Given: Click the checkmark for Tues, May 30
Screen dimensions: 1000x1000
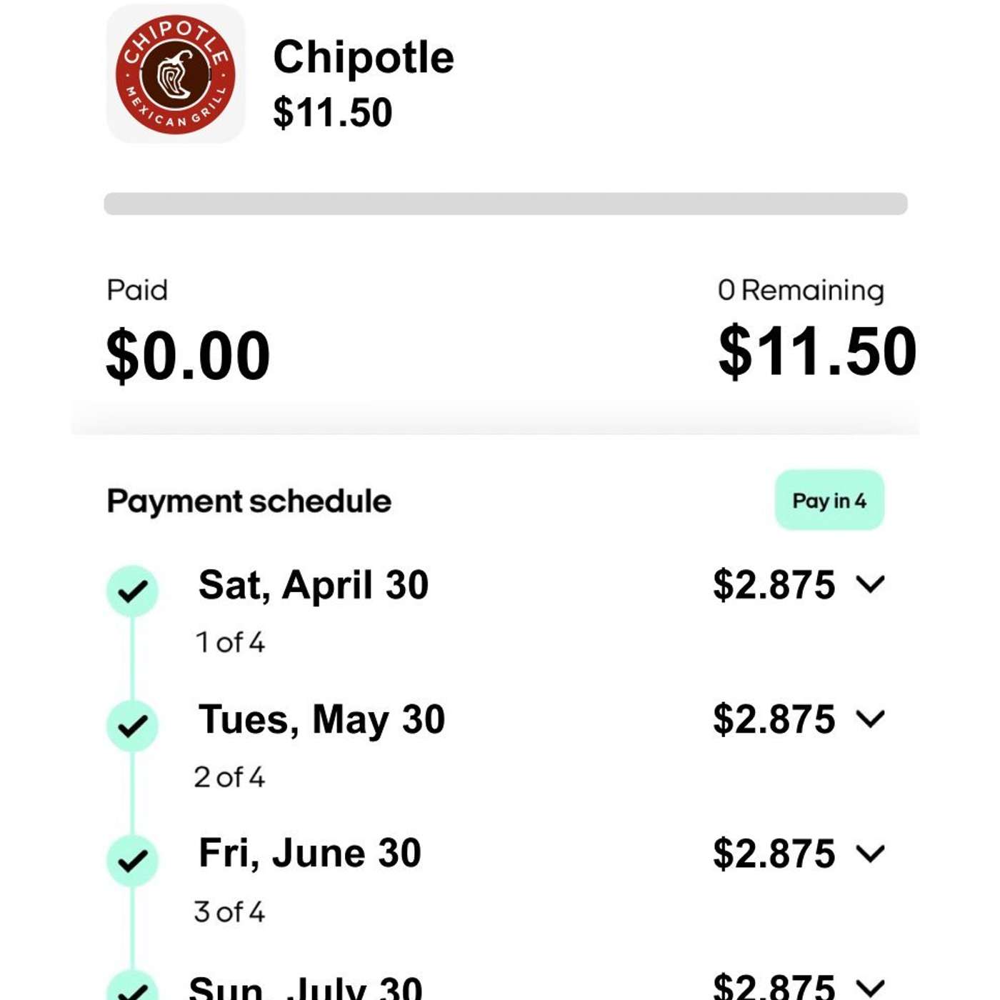Looking at the screenshot, I should [133, 726].
